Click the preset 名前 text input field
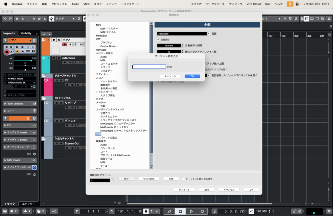Screen dimensions: 333x216 (x=149, y=67)
